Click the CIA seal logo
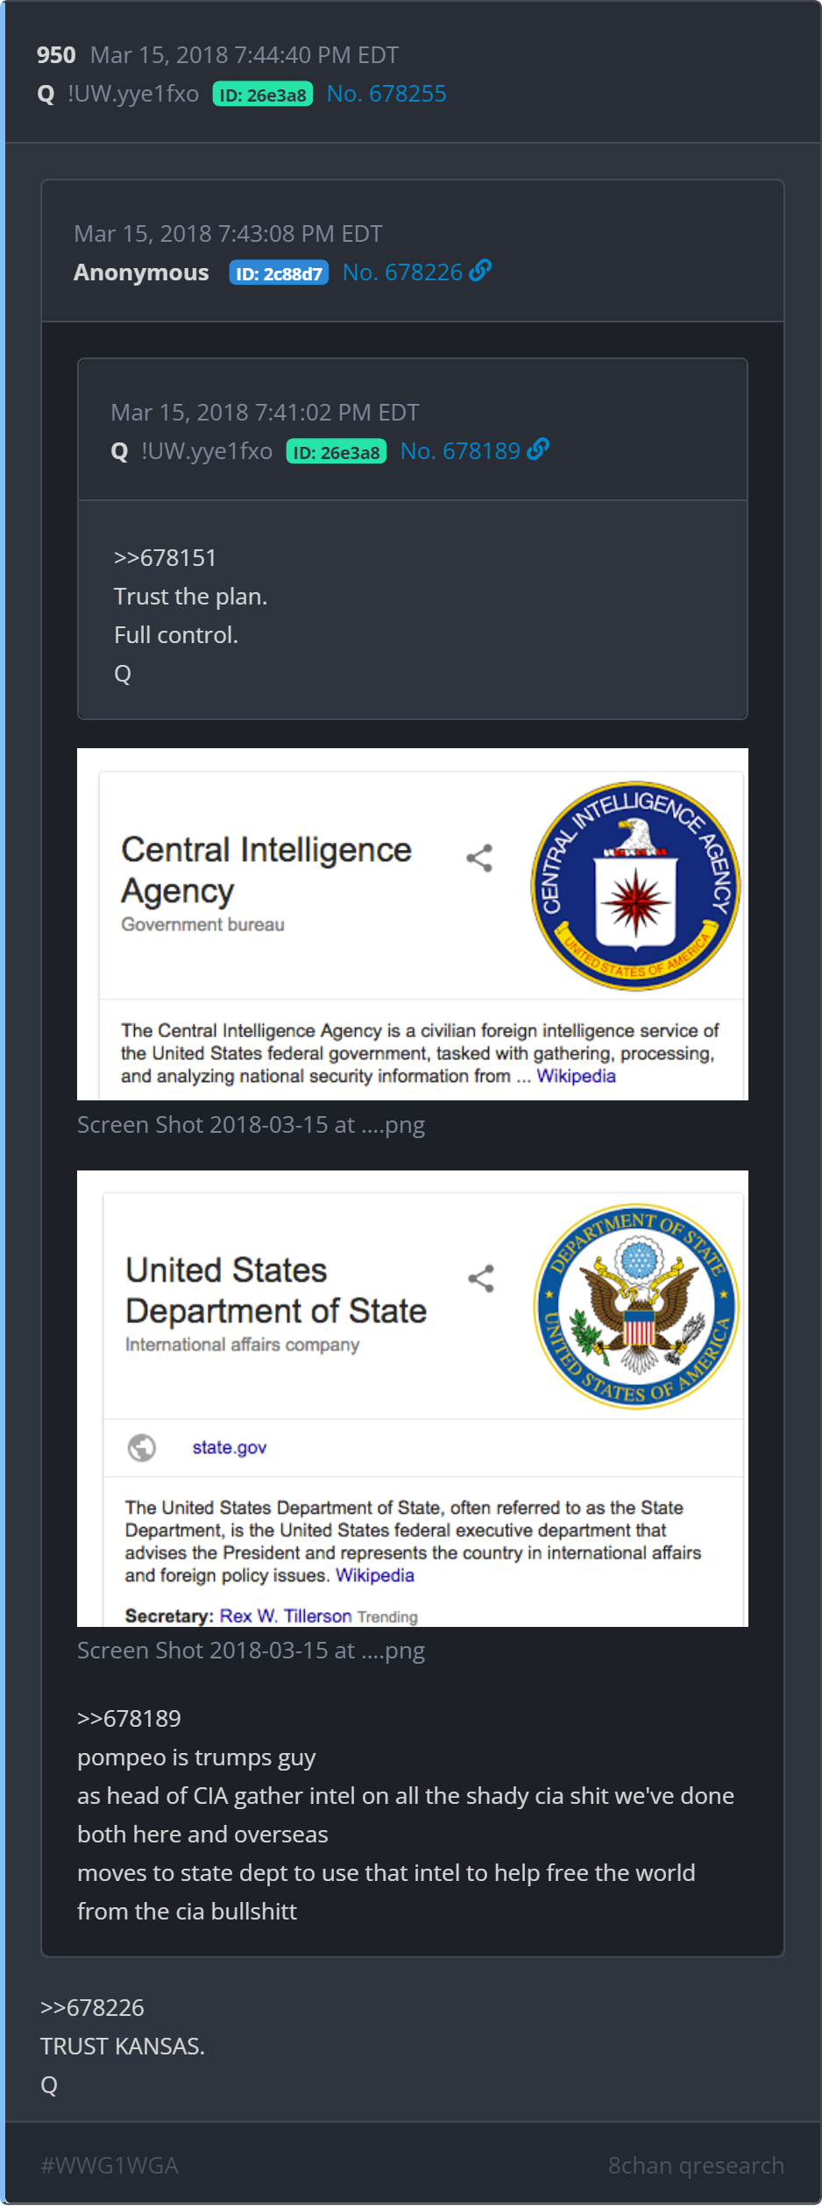Screen dimensions: 822x2206 635,886
